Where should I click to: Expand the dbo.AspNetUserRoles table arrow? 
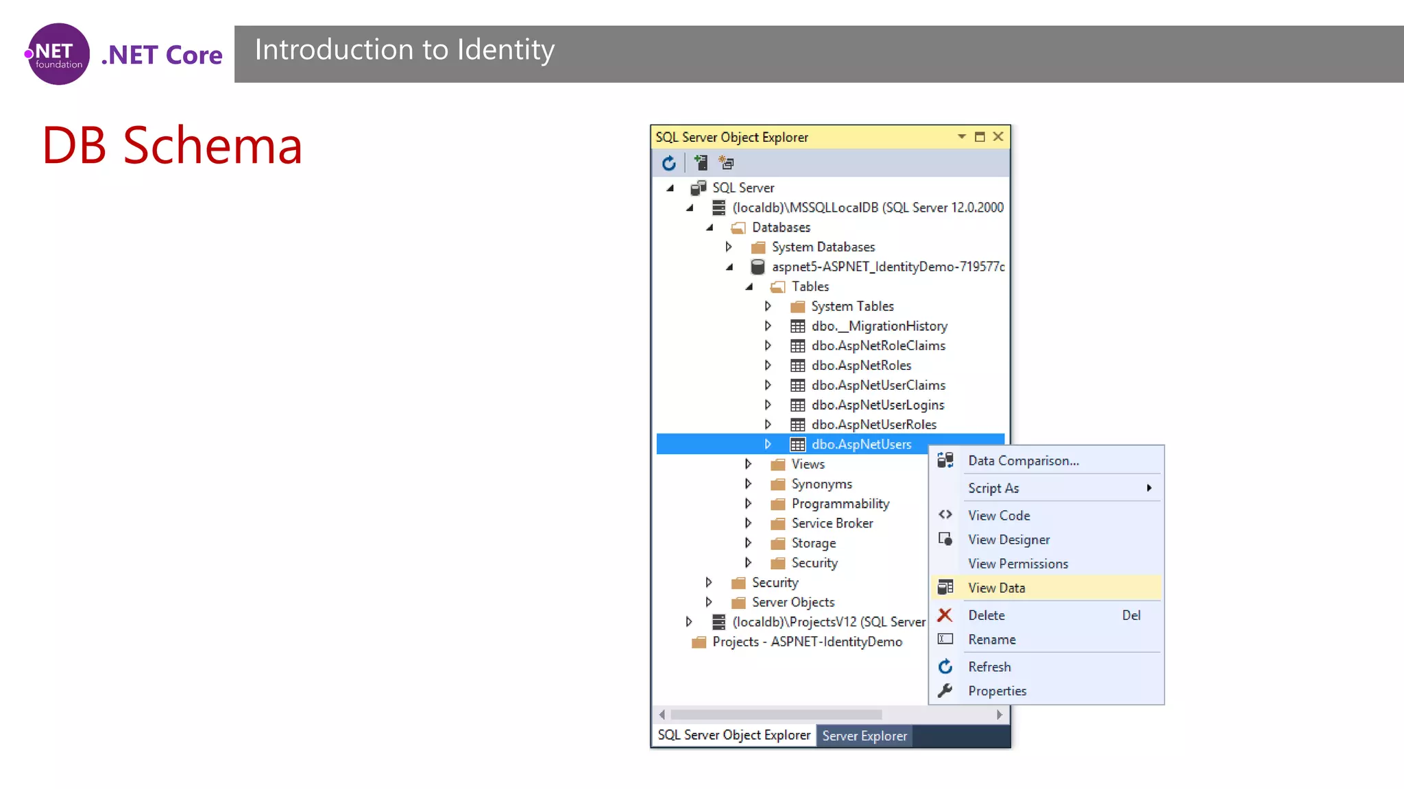[x=768, y=425]
